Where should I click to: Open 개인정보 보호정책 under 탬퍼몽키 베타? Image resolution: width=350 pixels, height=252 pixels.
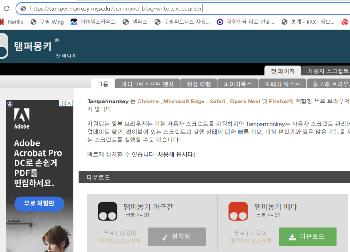250,241
